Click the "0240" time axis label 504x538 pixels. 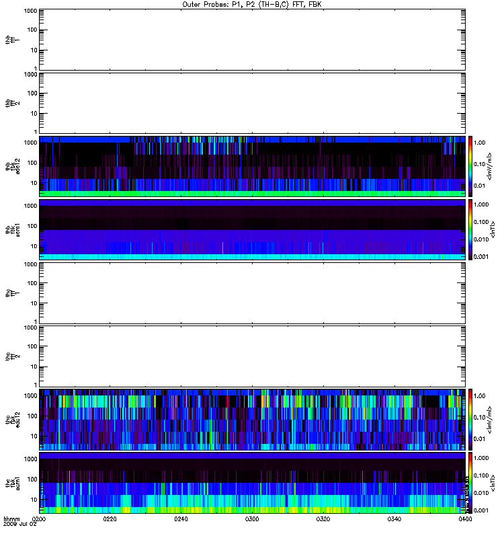[x=181, y=519]
